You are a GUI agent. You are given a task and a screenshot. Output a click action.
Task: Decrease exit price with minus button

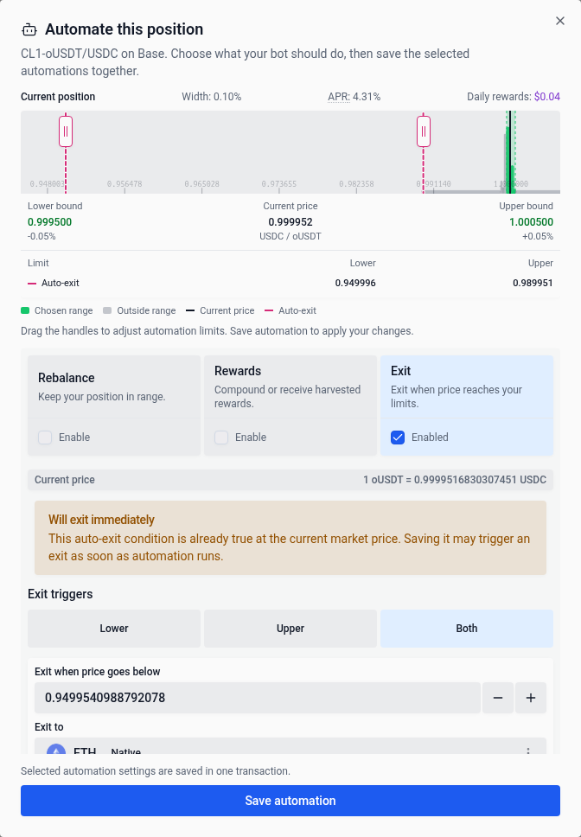pyautogui.click(x=498, y=698)
